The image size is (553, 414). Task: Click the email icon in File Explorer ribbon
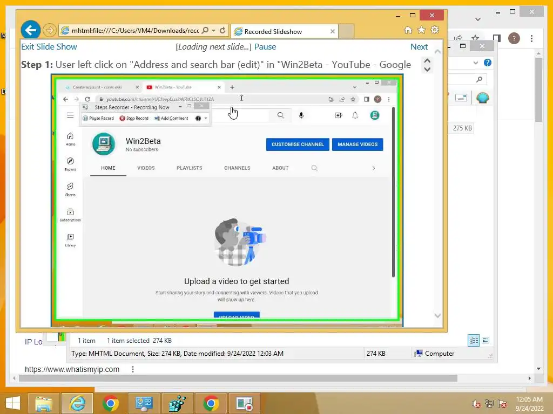coord(461,98)
